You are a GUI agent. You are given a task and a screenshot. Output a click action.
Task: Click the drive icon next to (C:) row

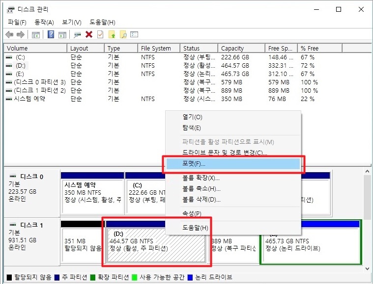(x=9, y=57)
